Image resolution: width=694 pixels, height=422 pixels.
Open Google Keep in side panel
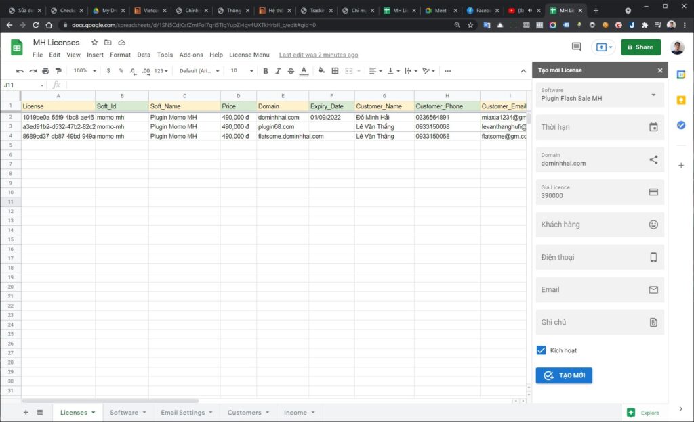[681, 100]
